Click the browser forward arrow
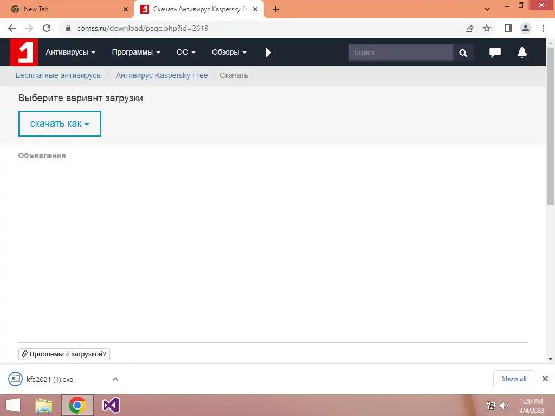The height and width of the screenshot is (416, 555). 29,28
